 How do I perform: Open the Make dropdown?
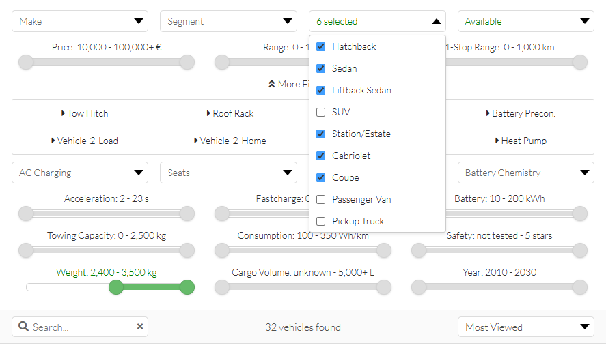[80, 21]
